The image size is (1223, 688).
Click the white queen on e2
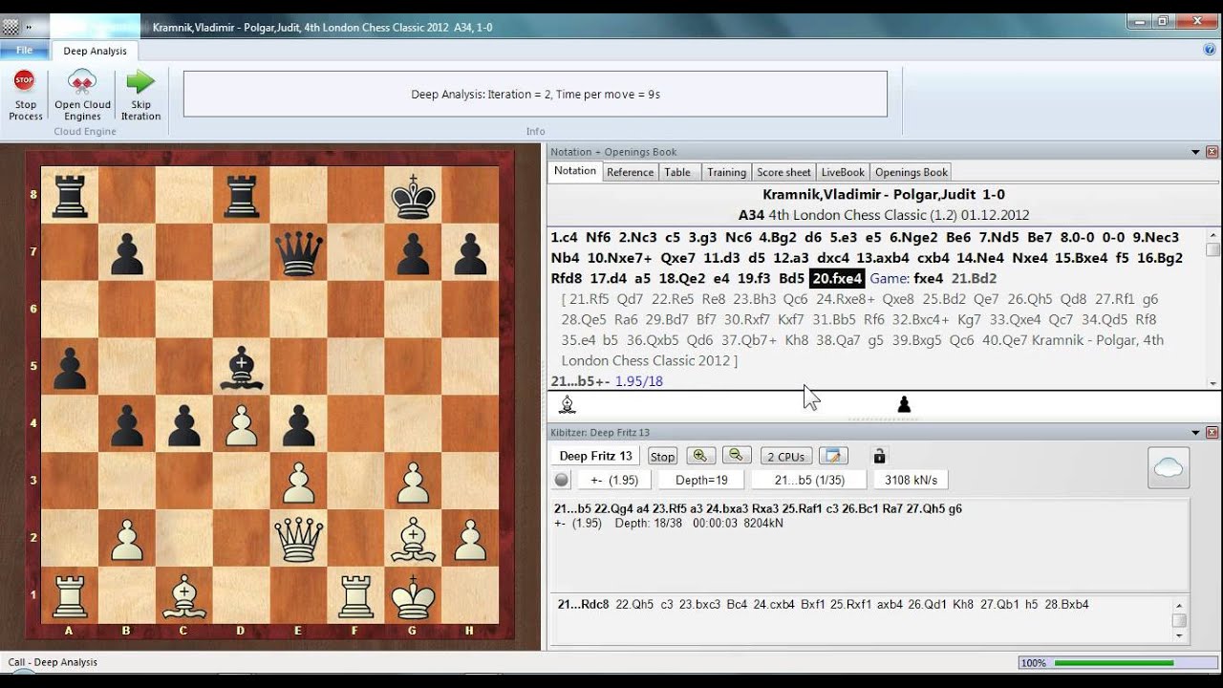[x=299, y=542]
